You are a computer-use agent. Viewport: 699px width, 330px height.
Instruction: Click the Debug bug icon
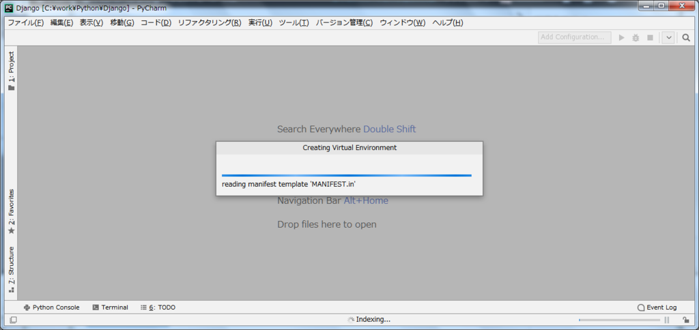coord(636,38)
